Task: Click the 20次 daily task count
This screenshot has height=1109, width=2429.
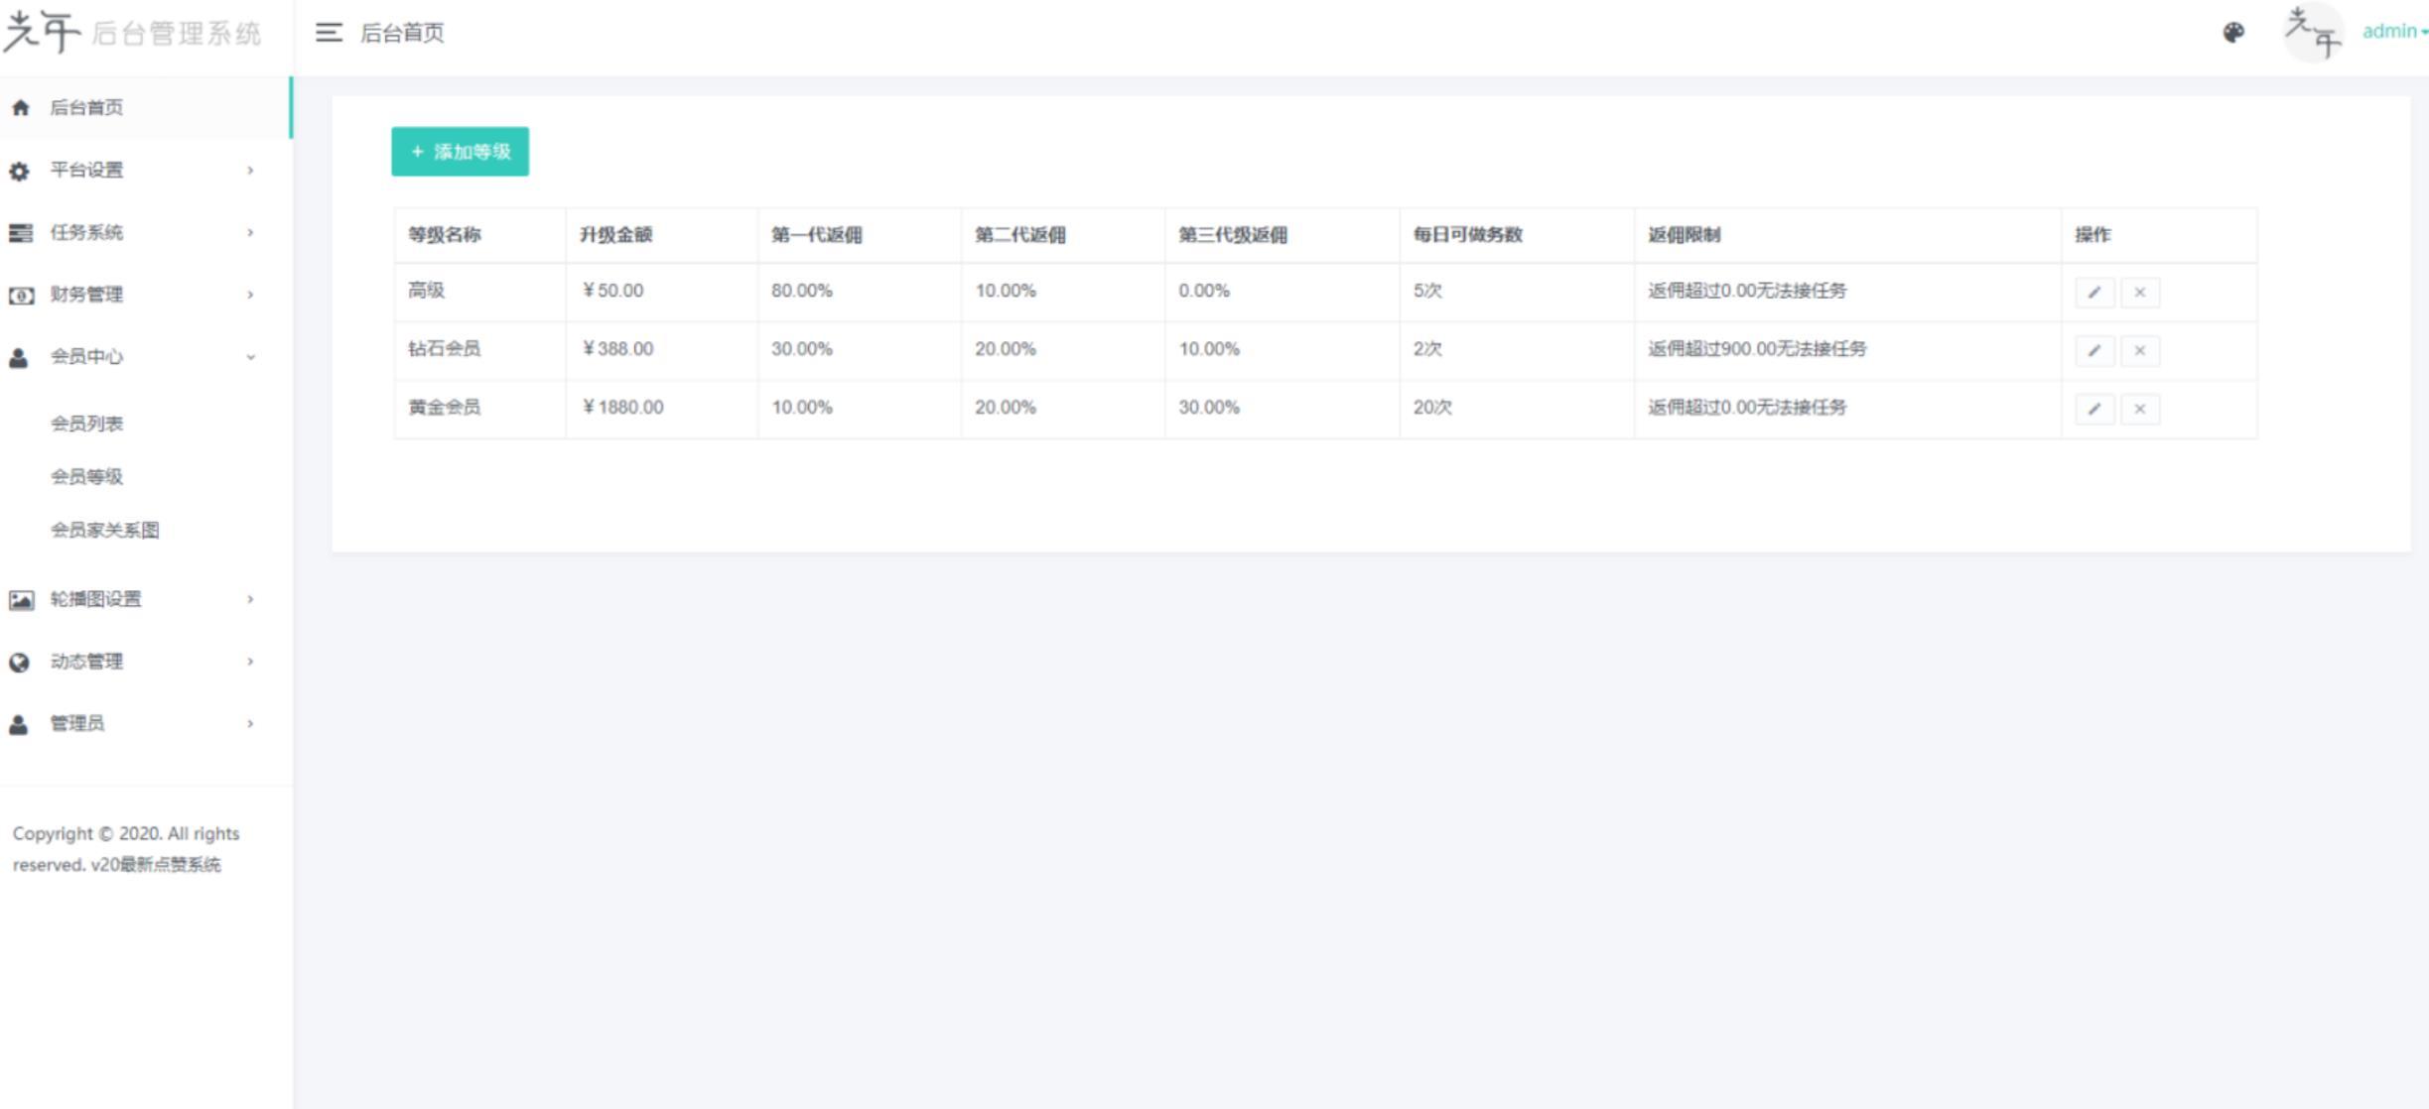Action: pyautogui.click(x=1432, y=408)
